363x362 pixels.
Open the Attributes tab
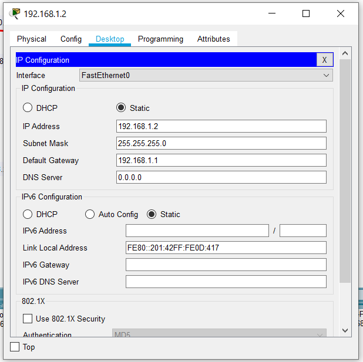click(213, 39)
